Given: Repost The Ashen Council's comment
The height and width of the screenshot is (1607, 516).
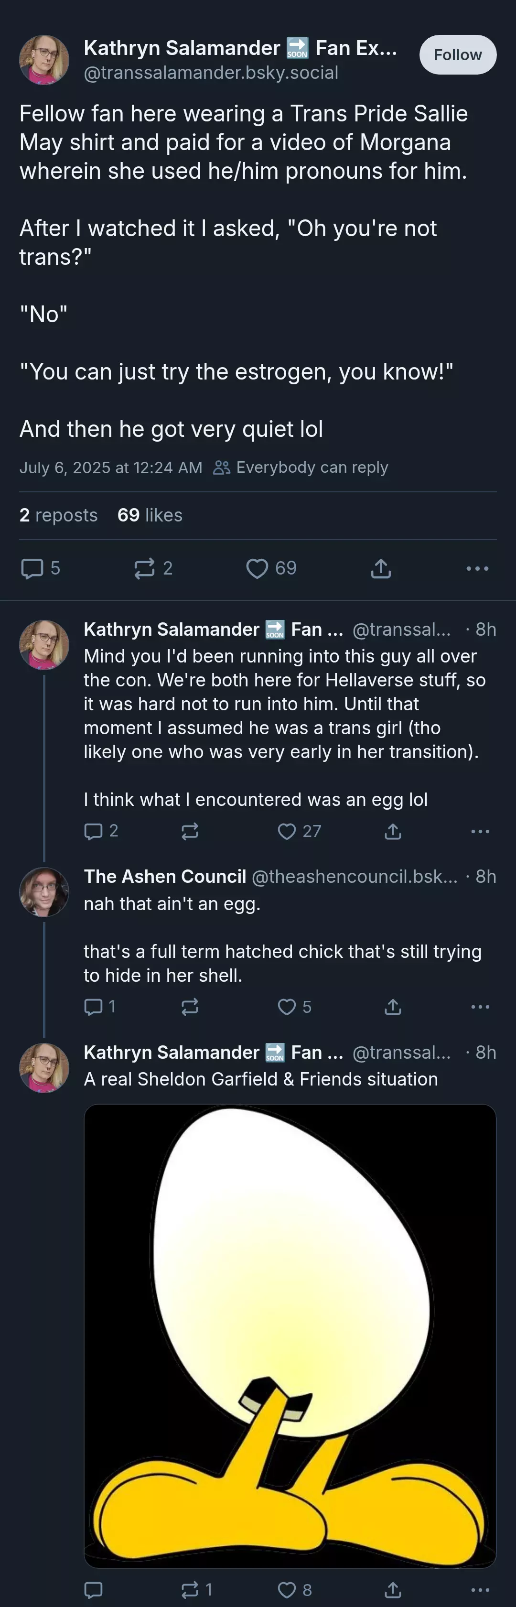Looking at the screenshot, I should 190,1007.
